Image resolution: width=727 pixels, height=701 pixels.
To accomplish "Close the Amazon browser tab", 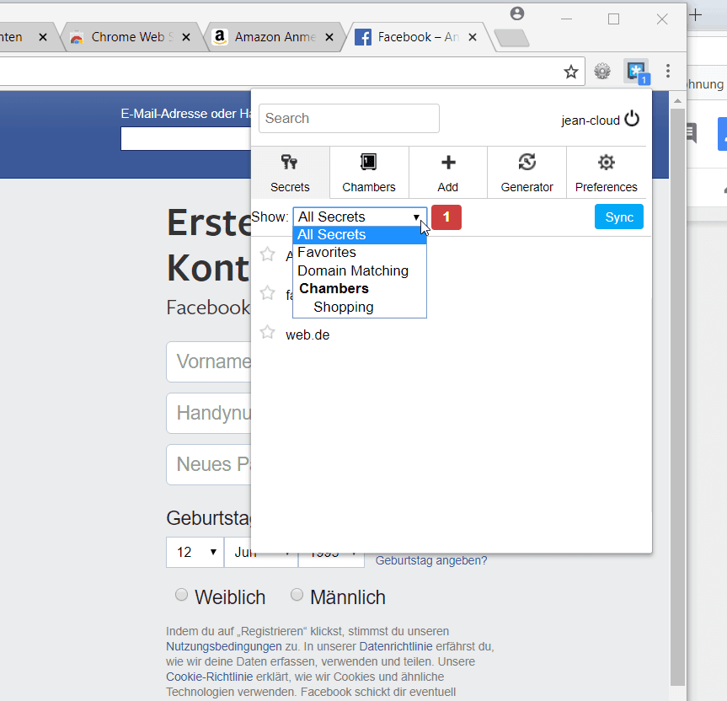I will (329, 37).
